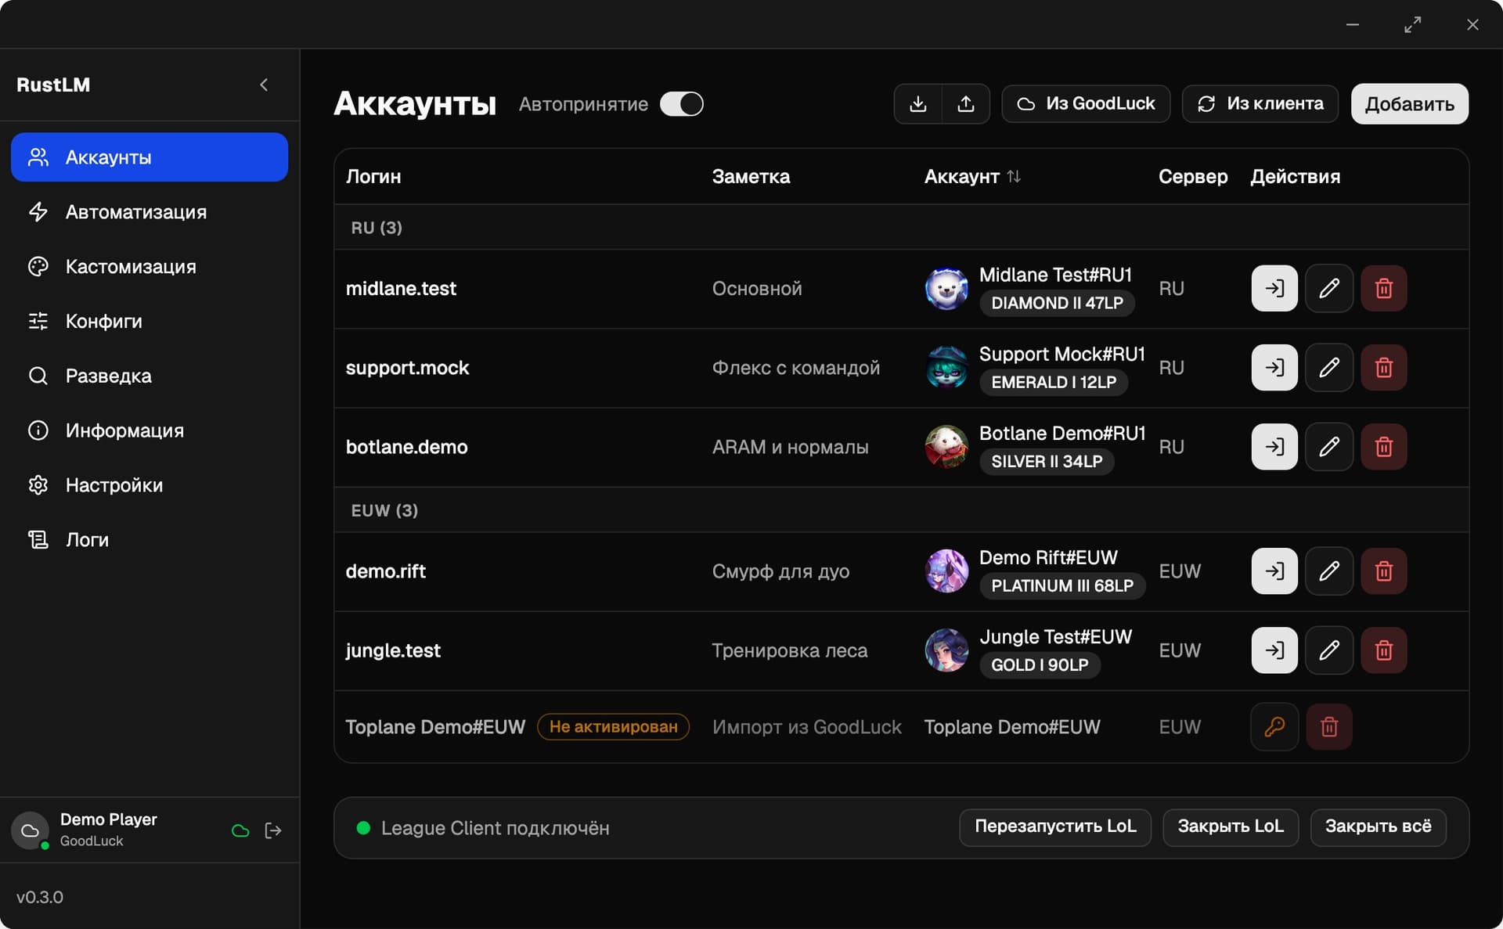The height and width of the screenshot is (929, 1503).
Task: Open Настройки in the sidebar
Action: click(x=150, y=485)
